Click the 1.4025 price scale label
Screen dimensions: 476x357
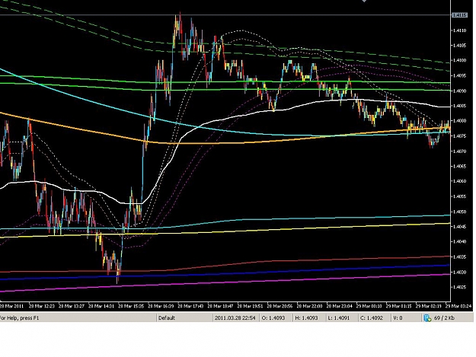[459, 287]
